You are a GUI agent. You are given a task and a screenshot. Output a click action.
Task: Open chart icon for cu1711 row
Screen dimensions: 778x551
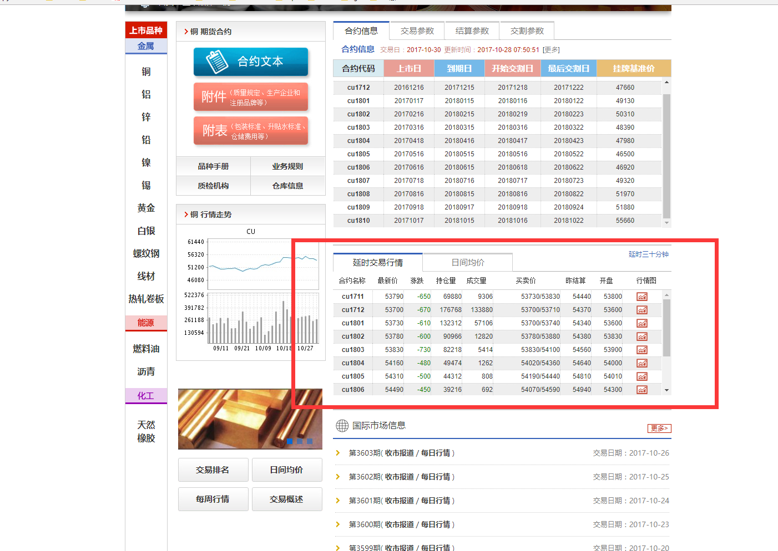[x=641, y=297]
